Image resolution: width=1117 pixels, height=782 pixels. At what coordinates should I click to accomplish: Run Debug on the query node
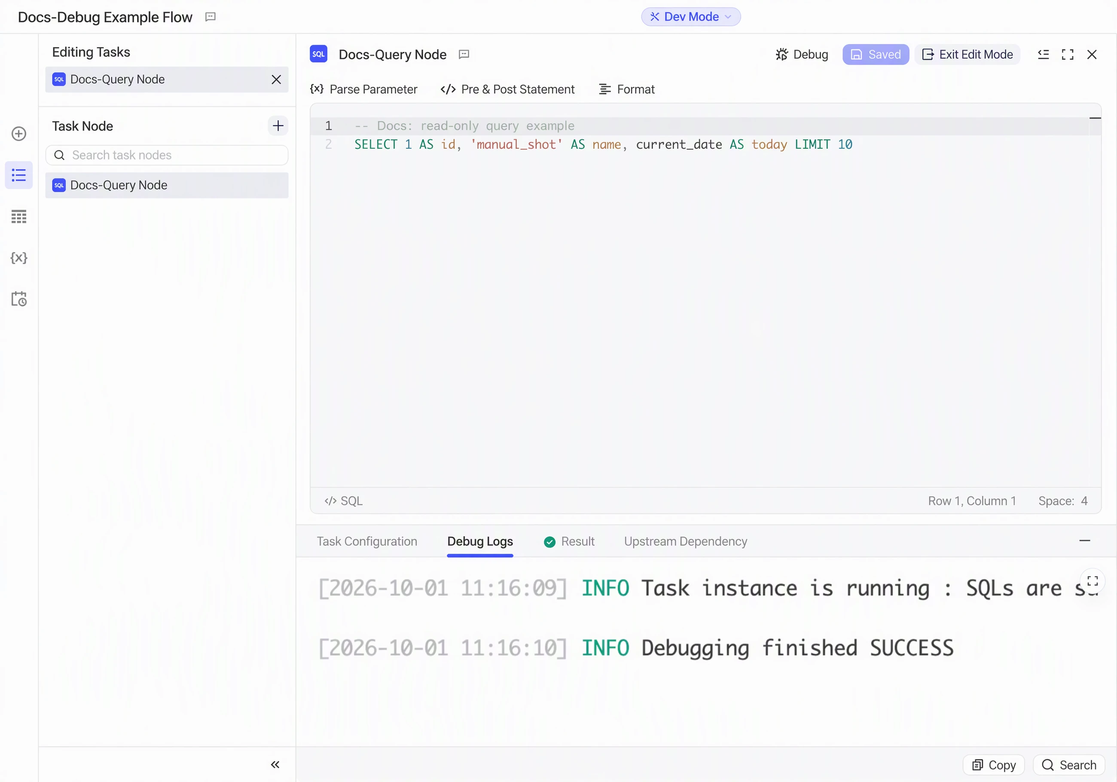[802, 55]
